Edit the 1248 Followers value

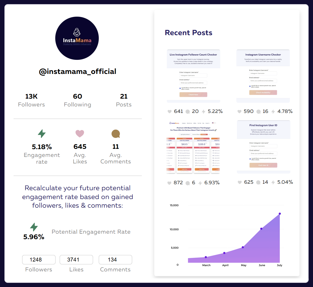tap(39, 259)
